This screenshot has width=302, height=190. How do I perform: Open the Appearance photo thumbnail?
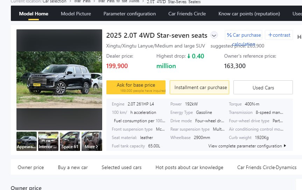[x=27, y=141]
